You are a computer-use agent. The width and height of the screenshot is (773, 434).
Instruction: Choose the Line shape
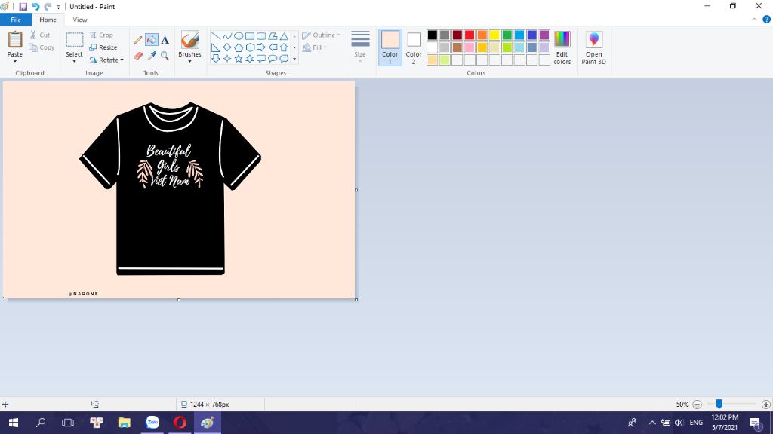215,36
